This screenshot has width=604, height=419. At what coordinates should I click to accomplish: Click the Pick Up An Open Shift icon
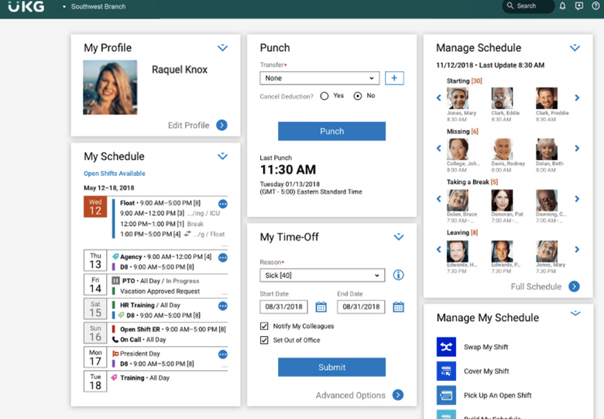(x=446, y=395)
